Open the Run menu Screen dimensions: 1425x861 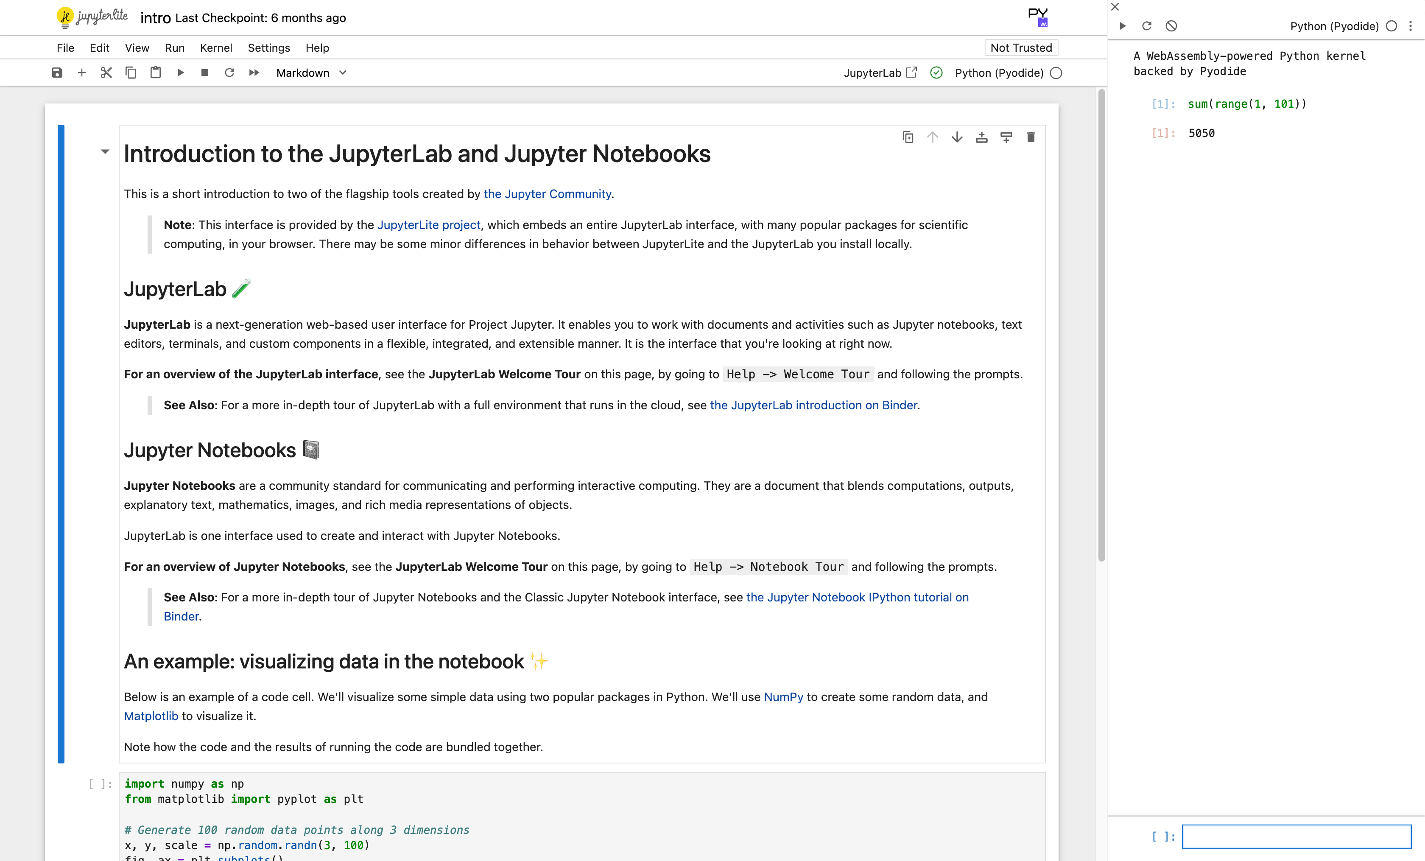(175, 48)
